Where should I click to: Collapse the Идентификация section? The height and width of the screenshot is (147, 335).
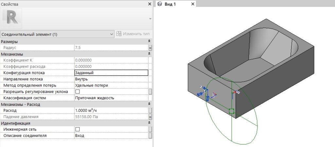coord(149,123)
